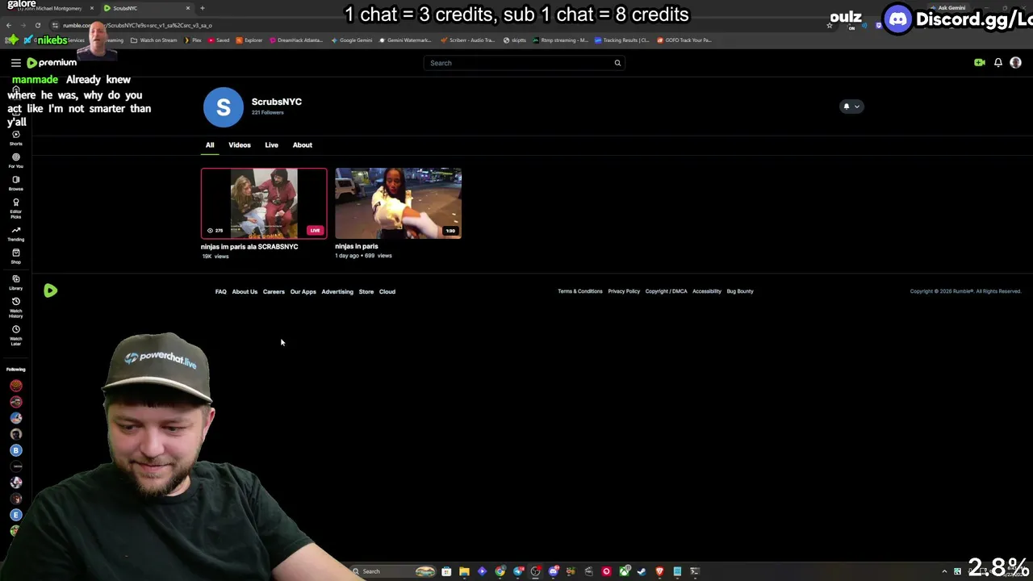
Task: Open the About Us footer link
Action: click(x=245, y=291)
